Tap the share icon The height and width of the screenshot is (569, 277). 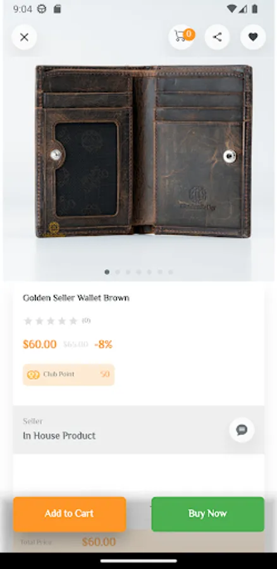[x=217, y=37]
